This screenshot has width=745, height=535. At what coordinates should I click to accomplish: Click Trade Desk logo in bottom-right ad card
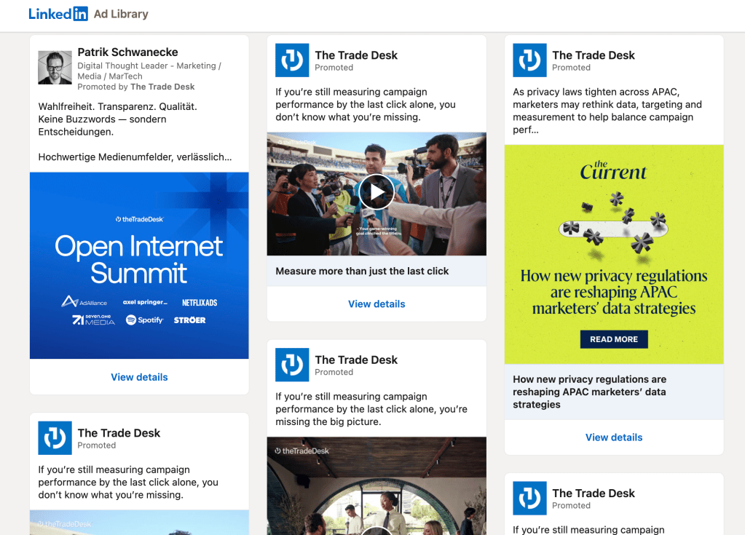(x=529, y=499)
